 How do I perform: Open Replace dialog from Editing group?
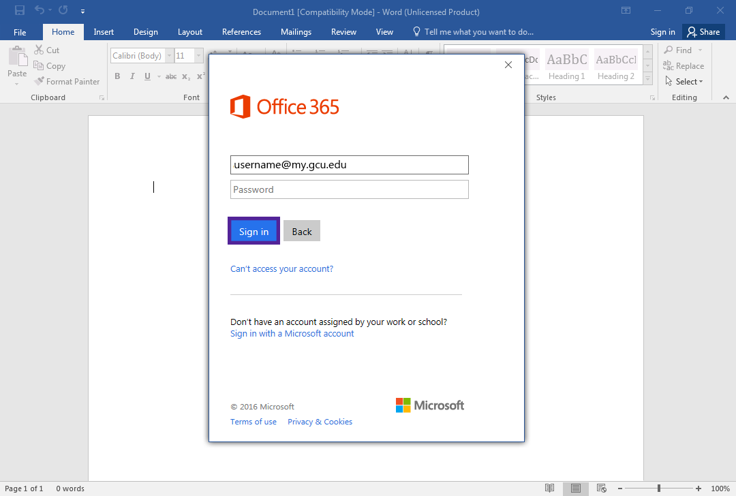(x=684, y=66)
